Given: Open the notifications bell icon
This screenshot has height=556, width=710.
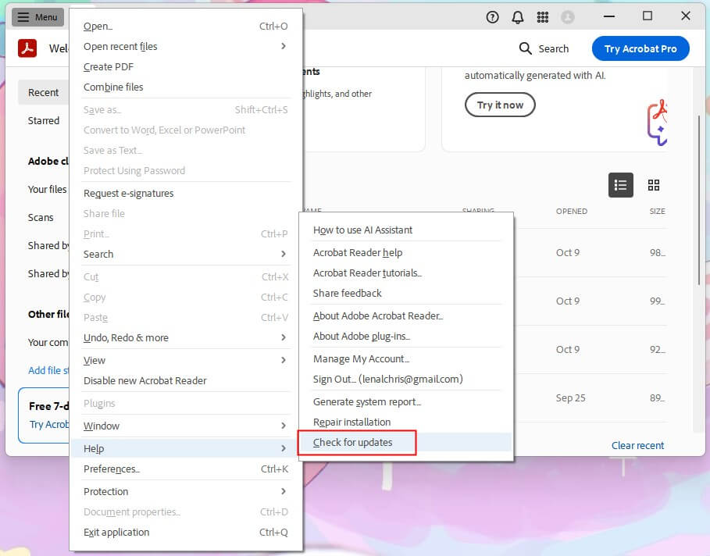Looking at the screenshot, I should [518, 17].
